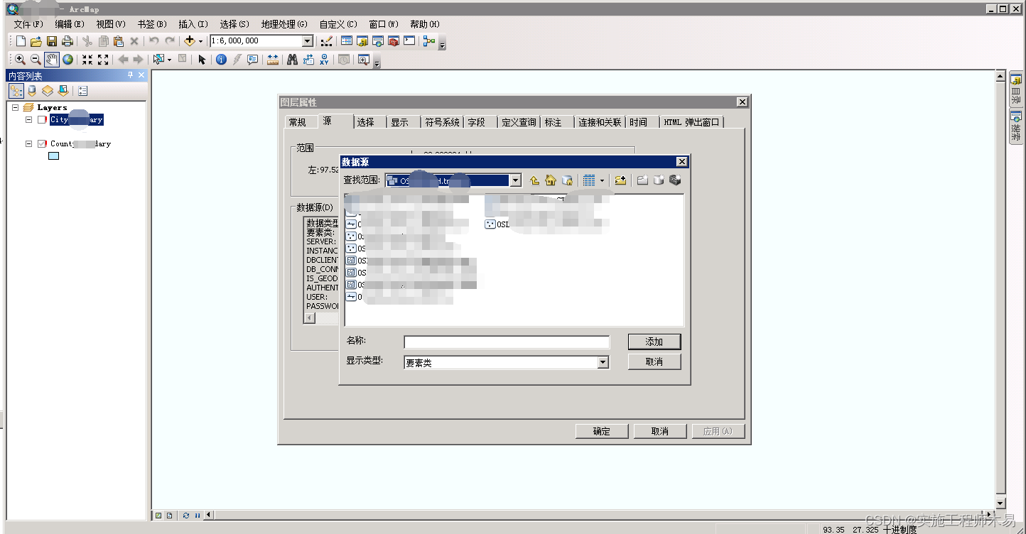Activate the Identify tool
Image resolution: width=1026 pixels, height=534 pixels.
[x=221, y=60]
